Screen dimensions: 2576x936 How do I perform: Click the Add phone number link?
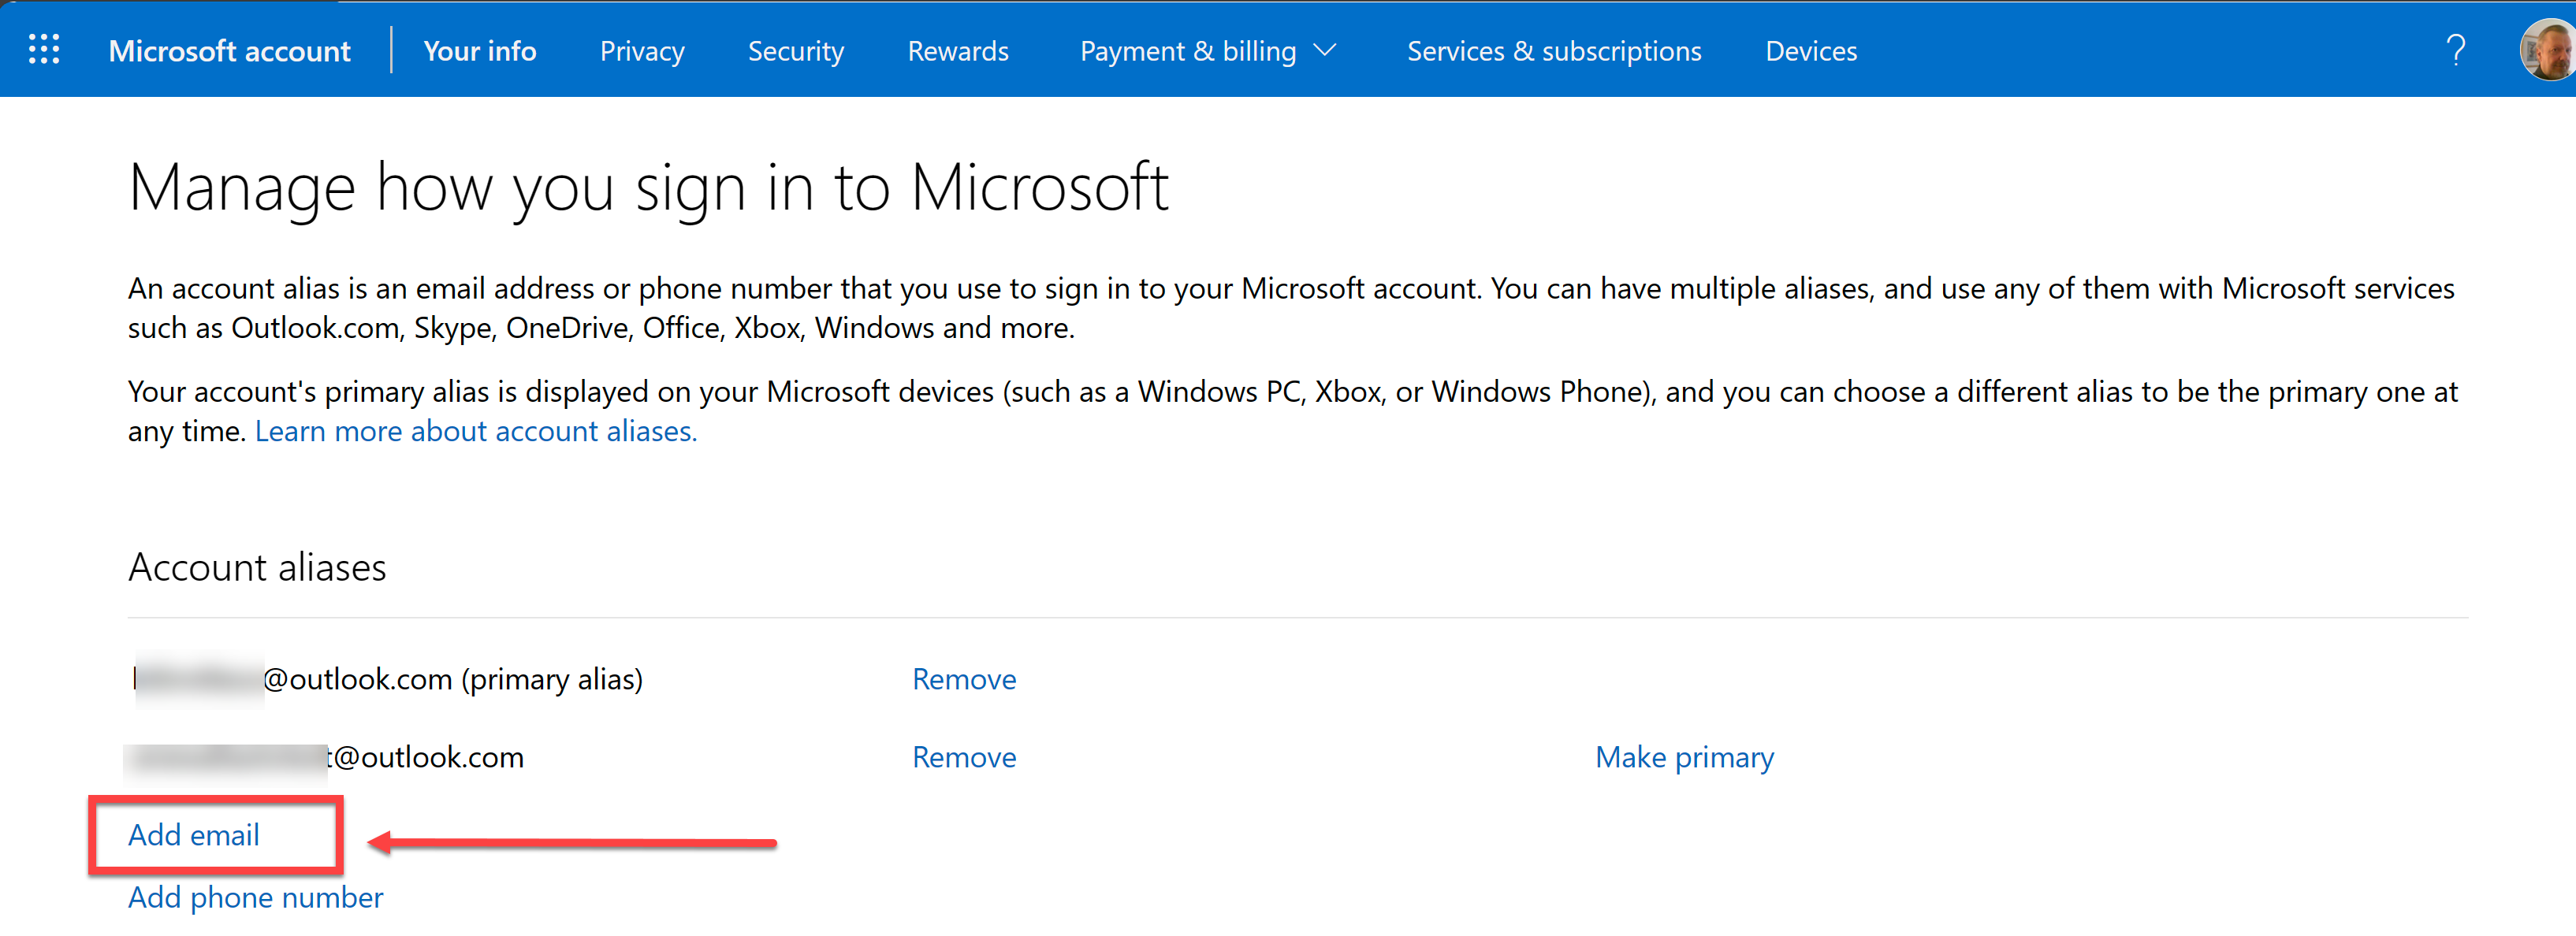[254, 897]
